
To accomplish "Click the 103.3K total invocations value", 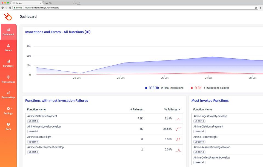I will click(x=154, y=88).
